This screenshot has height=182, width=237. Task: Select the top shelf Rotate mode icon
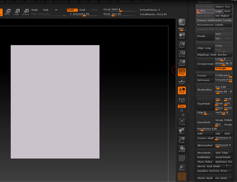point(26,12)
